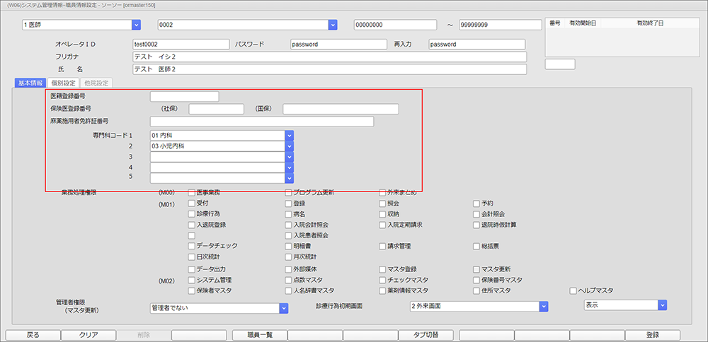The height and width of the screenshot is (342, 708).
Task: Open the 0002 staff number dropdown
Action: (333, 25)
